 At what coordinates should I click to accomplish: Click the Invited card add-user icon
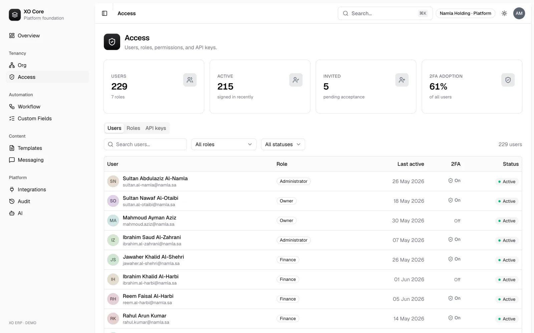coord(402,80)
